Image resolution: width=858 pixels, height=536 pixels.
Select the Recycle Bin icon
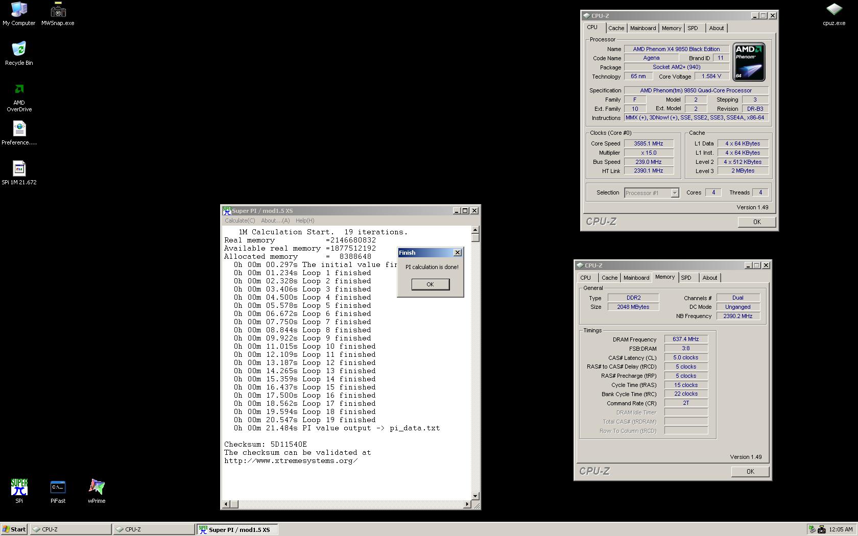(x=19, y=54)
